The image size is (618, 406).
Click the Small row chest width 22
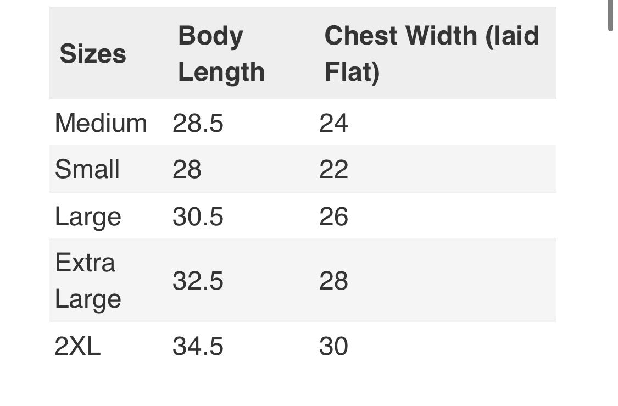333,169
